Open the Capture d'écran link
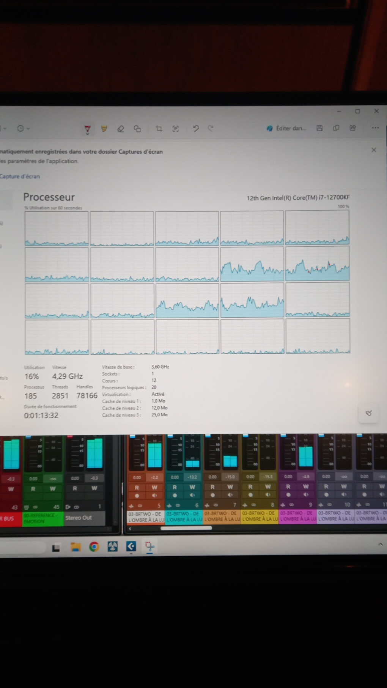This screenshot has height=688, width=387. 20,176
